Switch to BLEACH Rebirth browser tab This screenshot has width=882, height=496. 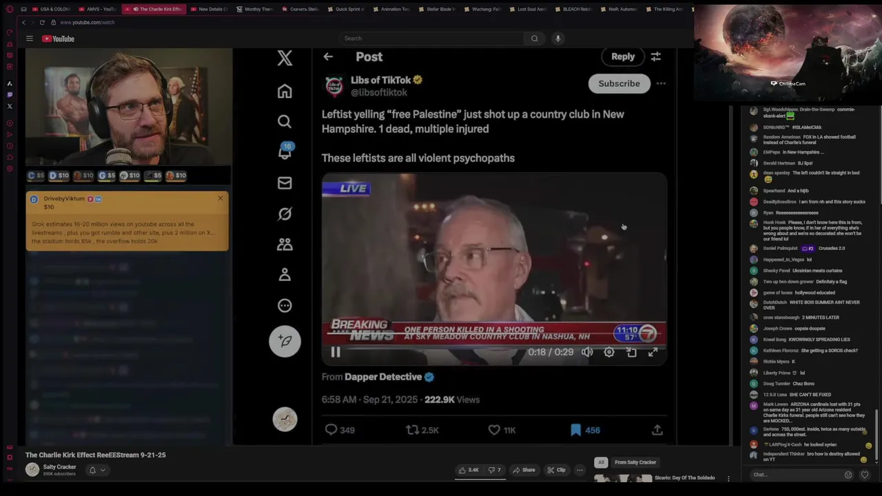point(573,9)
